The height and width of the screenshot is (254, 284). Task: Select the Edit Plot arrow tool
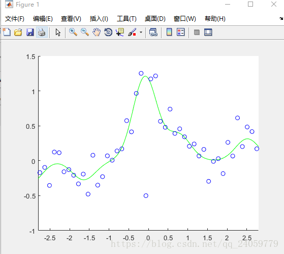click(x=58, y=32)
